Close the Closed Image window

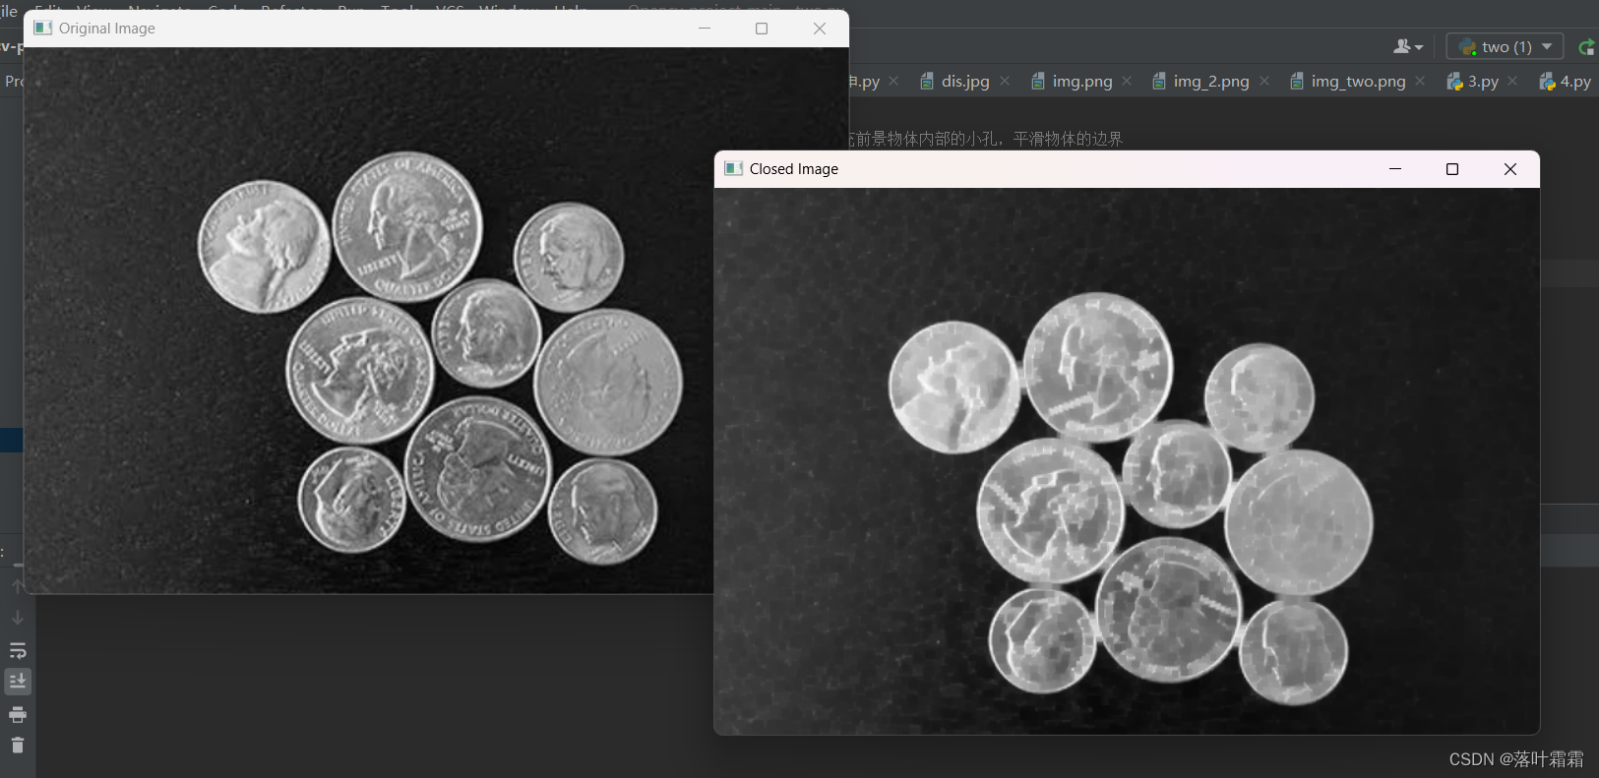(x=1510, y=169)
